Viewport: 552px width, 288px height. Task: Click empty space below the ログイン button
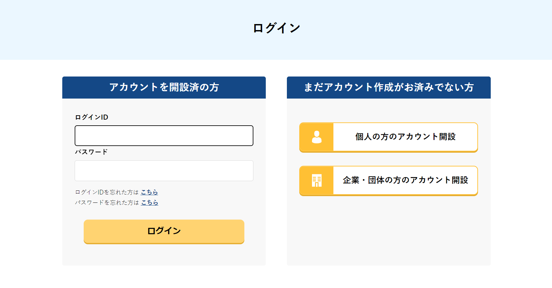pos(164,256)
